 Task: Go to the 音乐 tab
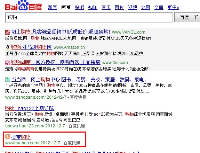tap(106, 8)
